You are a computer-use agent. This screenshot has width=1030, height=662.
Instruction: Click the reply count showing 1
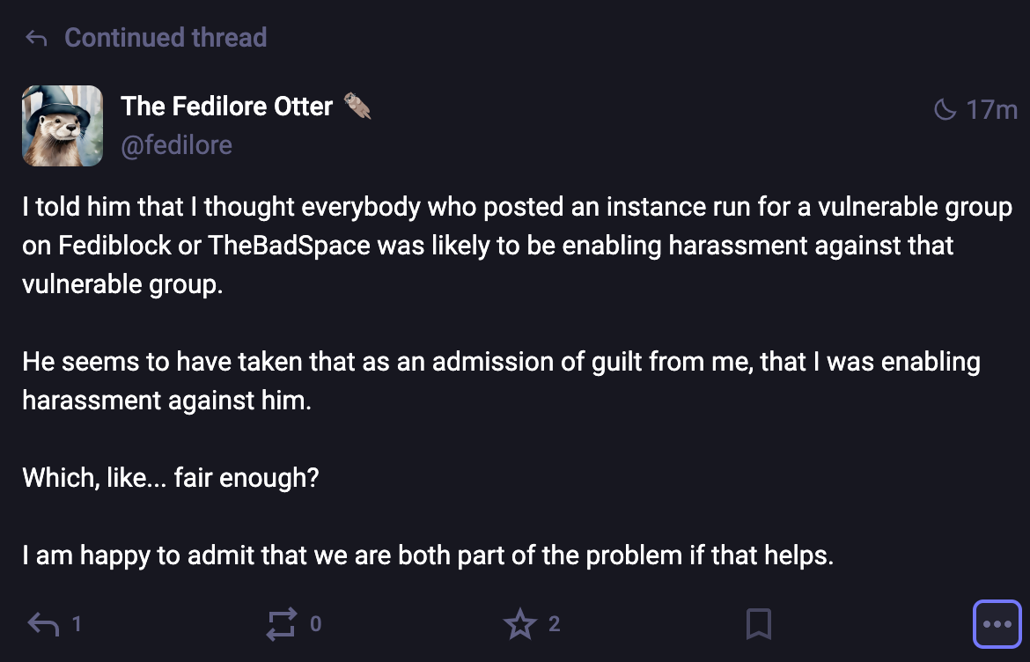pos(77,624)
